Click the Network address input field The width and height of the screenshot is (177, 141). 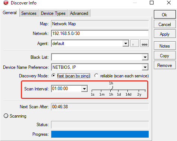(x=100, y=33)
